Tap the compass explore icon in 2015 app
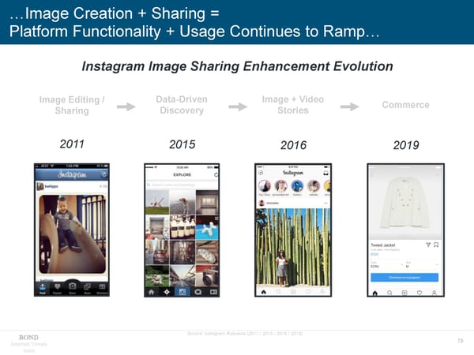The width and height of the screenshot is (474, 355). [x=167, y=290]
